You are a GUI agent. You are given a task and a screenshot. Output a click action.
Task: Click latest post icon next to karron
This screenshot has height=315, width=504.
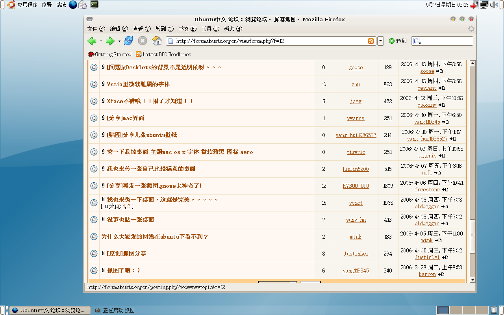coord(440,274)
